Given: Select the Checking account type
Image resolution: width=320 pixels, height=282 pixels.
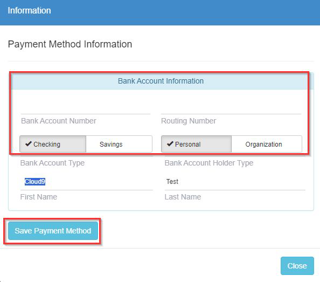Looking at the screenshot, I should coord(53,144).
